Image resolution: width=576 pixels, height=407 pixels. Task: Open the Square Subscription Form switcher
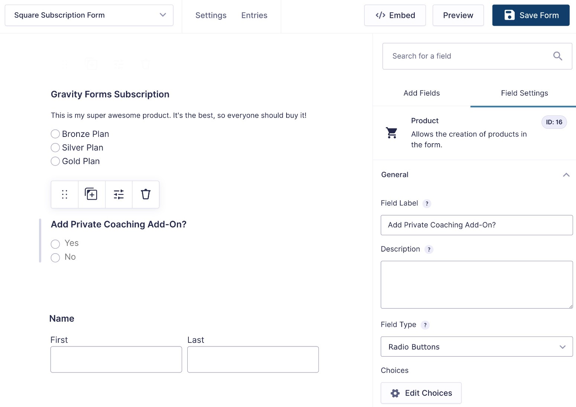tap(89, 15)
